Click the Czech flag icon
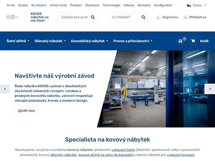Image resolution: width=215 pixels, height=161 pixels. 189,5
